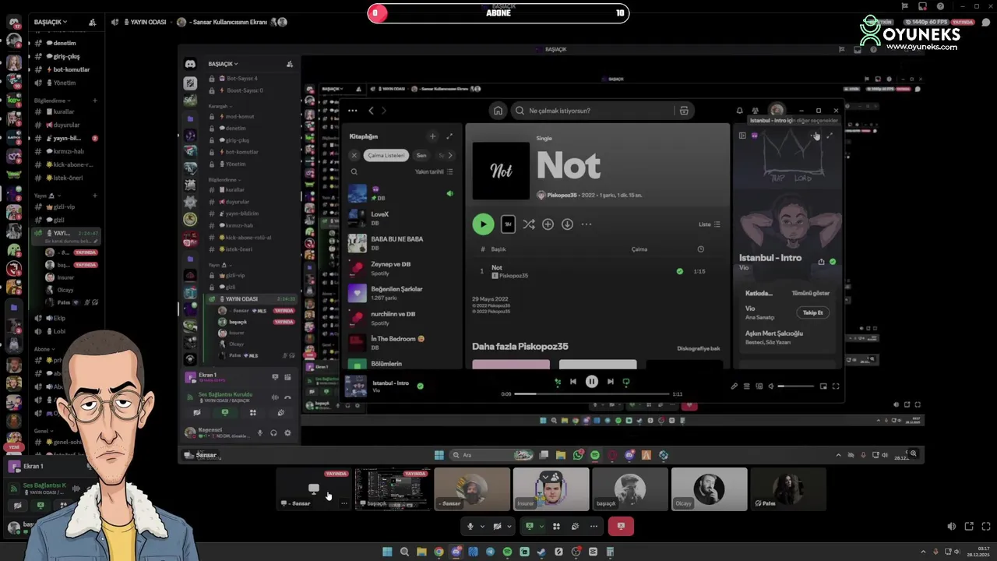Collapse the 'Bilgilendirme' category in left sidebar
The image size is (997, 561).
coord(51,101)
